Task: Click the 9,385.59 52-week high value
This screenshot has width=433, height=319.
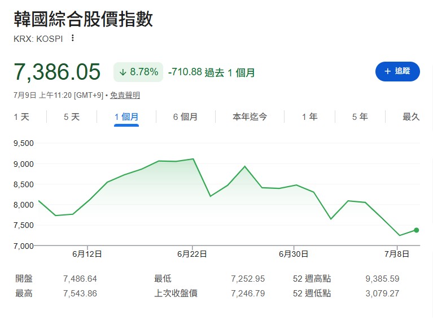Action: 382,279
